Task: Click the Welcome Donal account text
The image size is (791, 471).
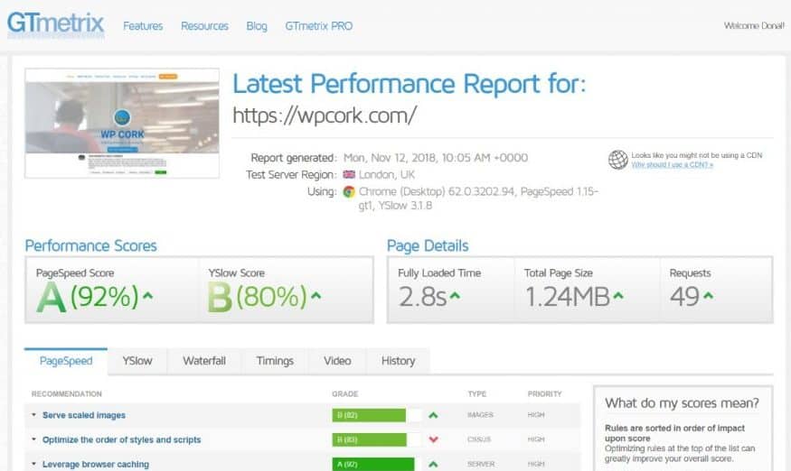Action: [x=754, y=25]
